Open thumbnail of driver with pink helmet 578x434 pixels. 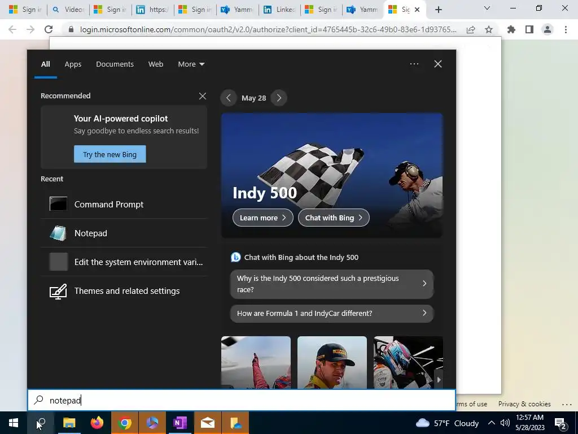coord(408,362)
